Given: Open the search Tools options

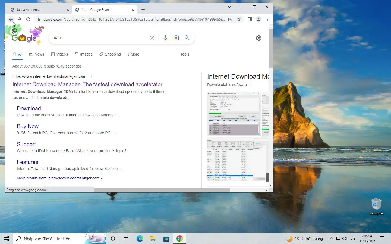Looking at the screenshot, I should click(x=185, y=54).
